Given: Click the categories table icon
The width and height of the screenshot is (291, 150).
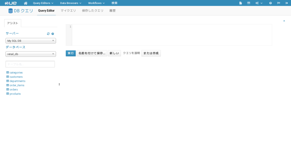Looking at the screenshot, I should coord(8,73).
